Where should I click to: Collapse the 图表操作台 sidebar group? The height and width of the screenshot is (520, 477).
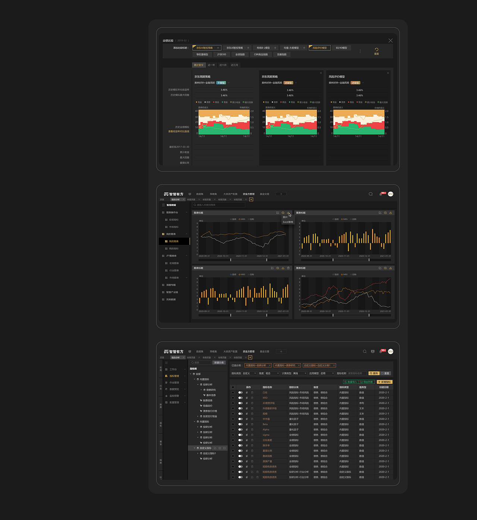point(186,213)
